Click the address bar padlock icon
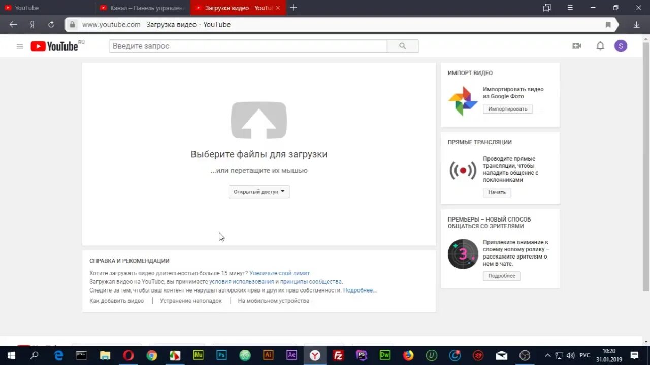 pos(72,24)
